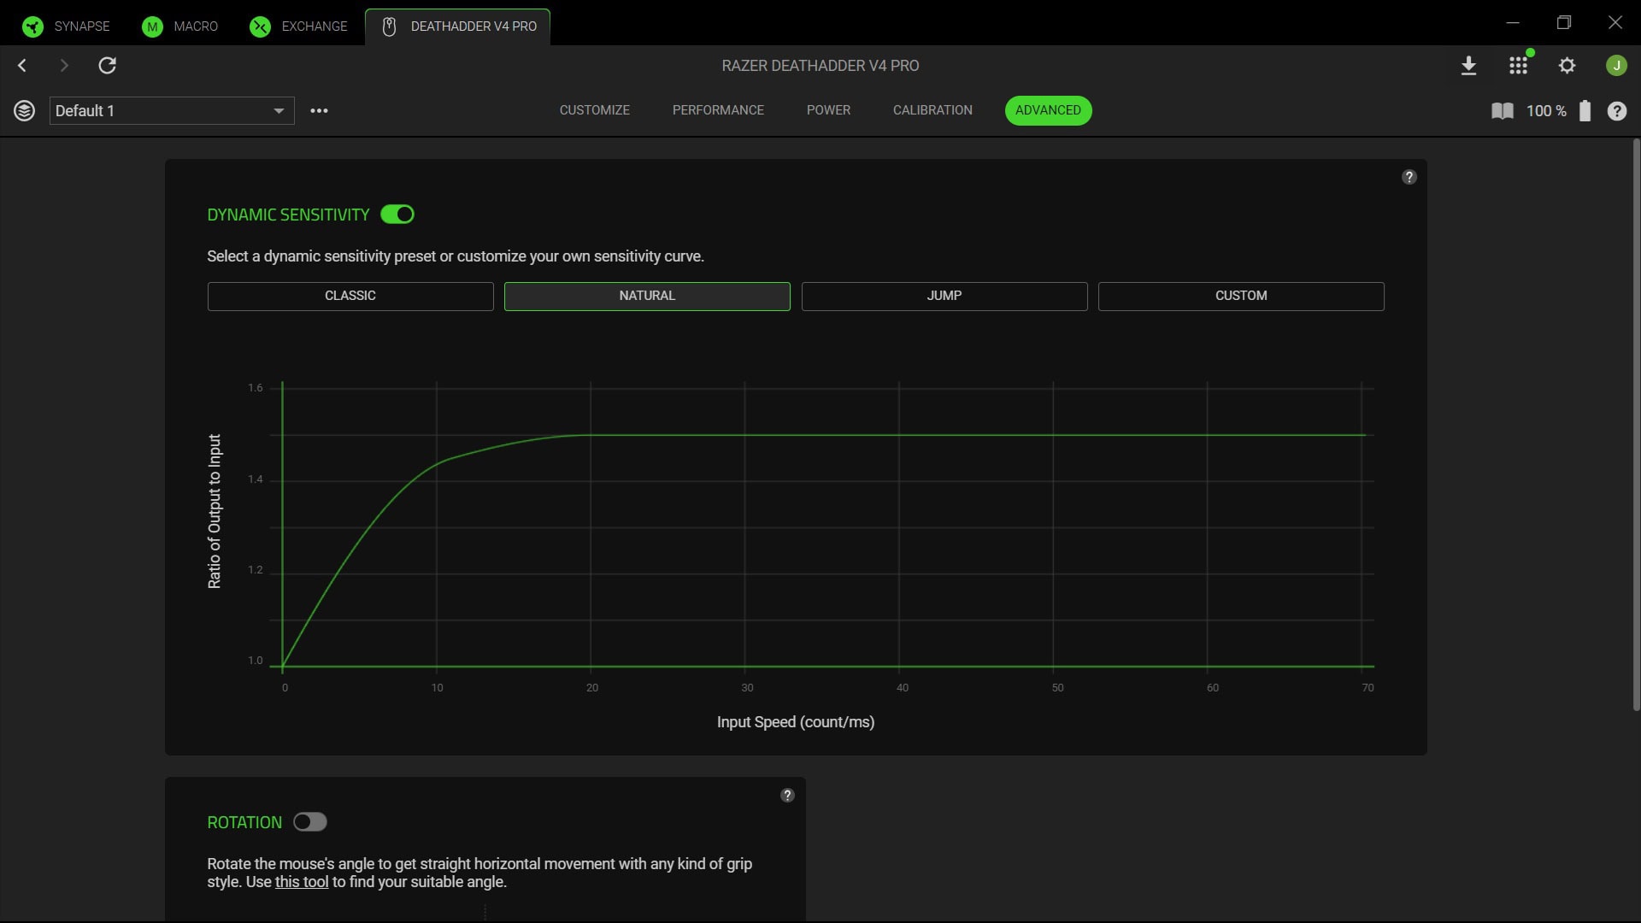1641x923 pixels.
Task: Open the settings gear
Action: click(1567, 66)
